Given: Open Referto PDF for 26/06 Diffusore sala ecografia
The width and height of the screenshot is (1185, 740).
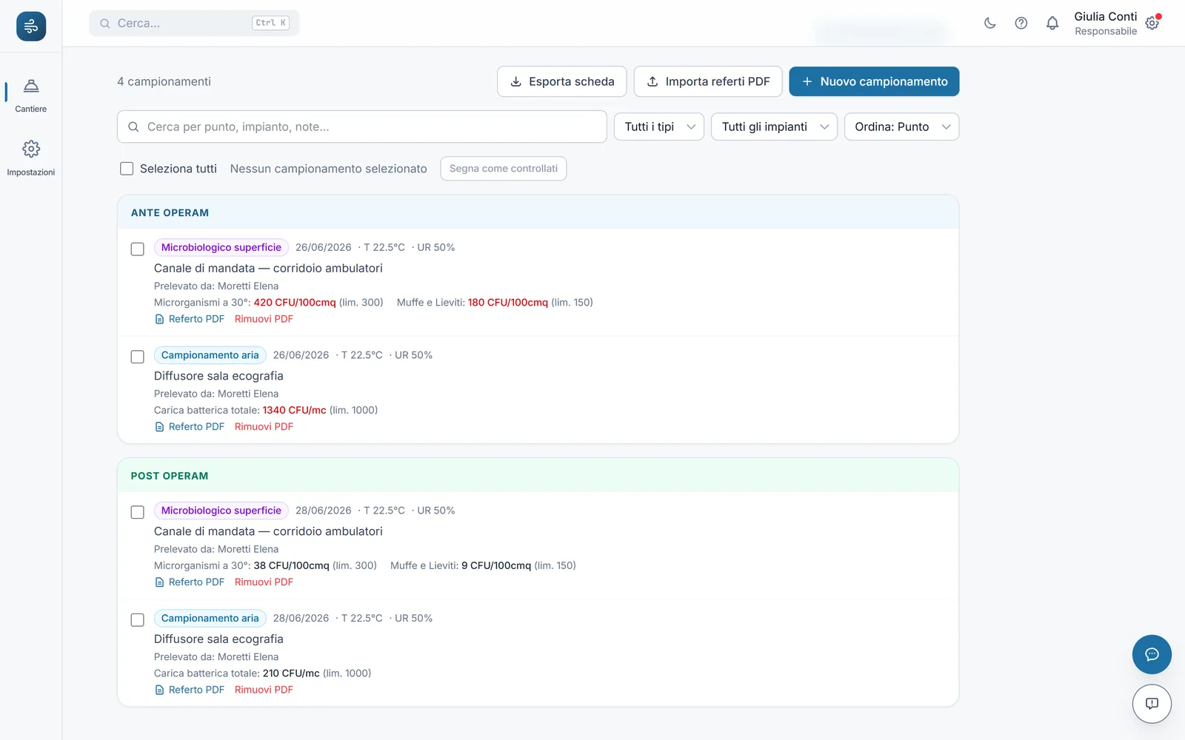Looking at the screenshot, I should coord(190,427).
